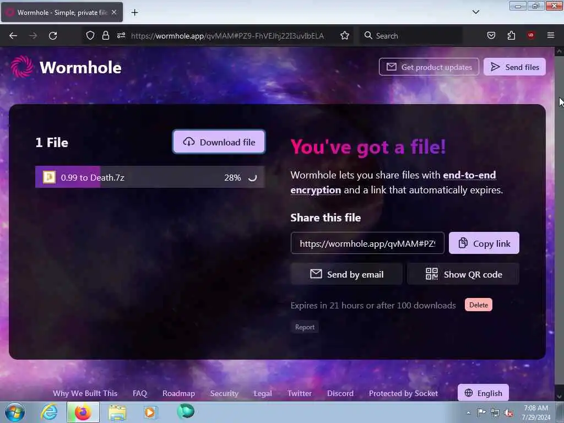564x423 pixels.
Task: Open the English language selector
Action: [x=483, y=393]
